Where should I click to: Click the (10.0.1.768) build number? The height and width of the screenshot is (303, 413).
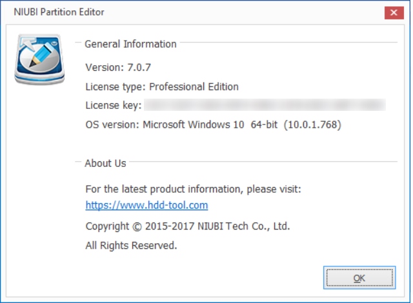click(312, 124)
